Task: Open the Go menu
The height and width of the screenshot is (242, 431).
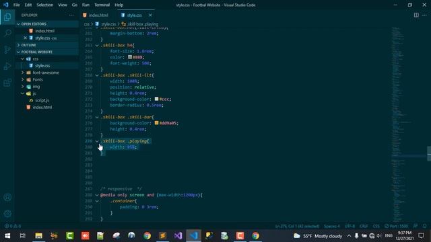Action: tap(75, 5)
